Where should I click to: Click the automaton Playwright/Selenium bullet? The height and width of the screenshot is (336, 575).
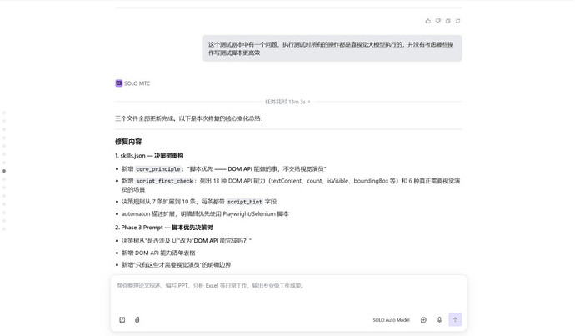point(205,213)
